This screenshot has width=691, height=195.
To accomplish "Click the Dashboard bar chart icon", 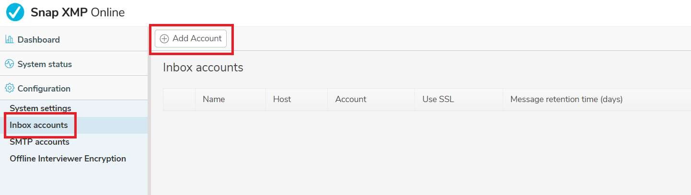I will coord(10,40).
